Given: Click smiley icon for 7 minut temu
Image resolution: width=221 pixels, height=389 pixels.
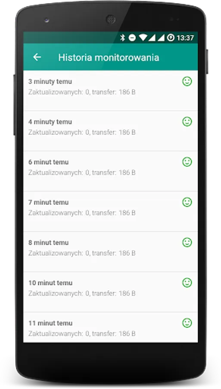Looking at the screenshot, I should pos(187,202).
